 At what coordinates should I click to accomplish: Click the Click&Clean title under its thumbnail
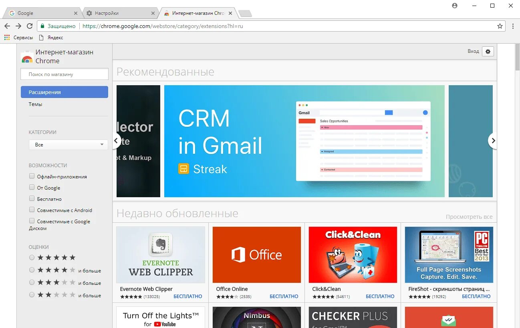point(327,289)
